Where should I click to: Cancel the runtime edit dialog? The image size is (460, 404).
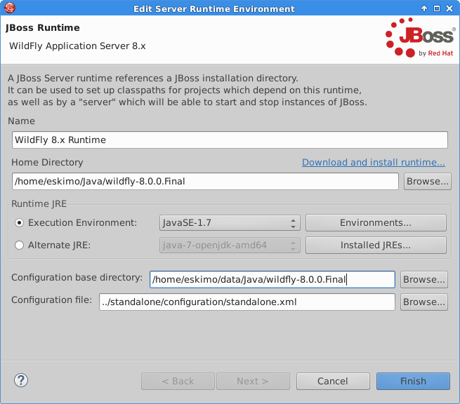tap(333, 381)
